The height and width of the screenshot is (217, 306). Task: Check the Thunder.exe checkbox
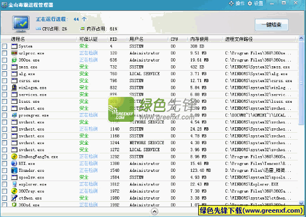coord(4,170)
